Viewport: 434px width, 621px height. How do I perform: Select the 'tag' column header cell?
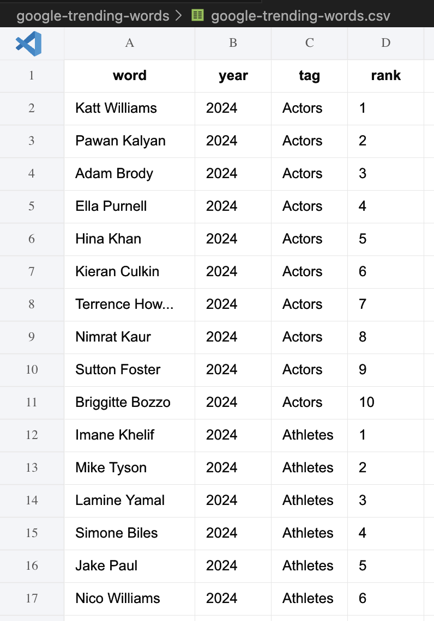309,76
